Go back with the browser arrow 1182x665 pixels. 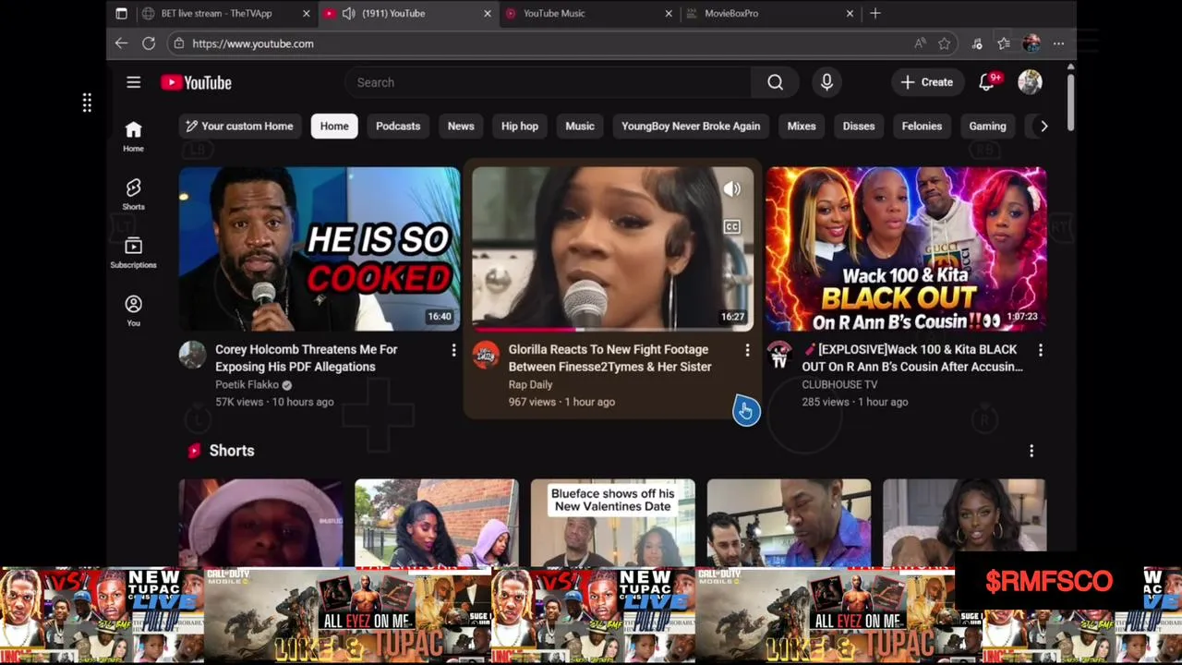pyautogui.click(x=121, y=43)
